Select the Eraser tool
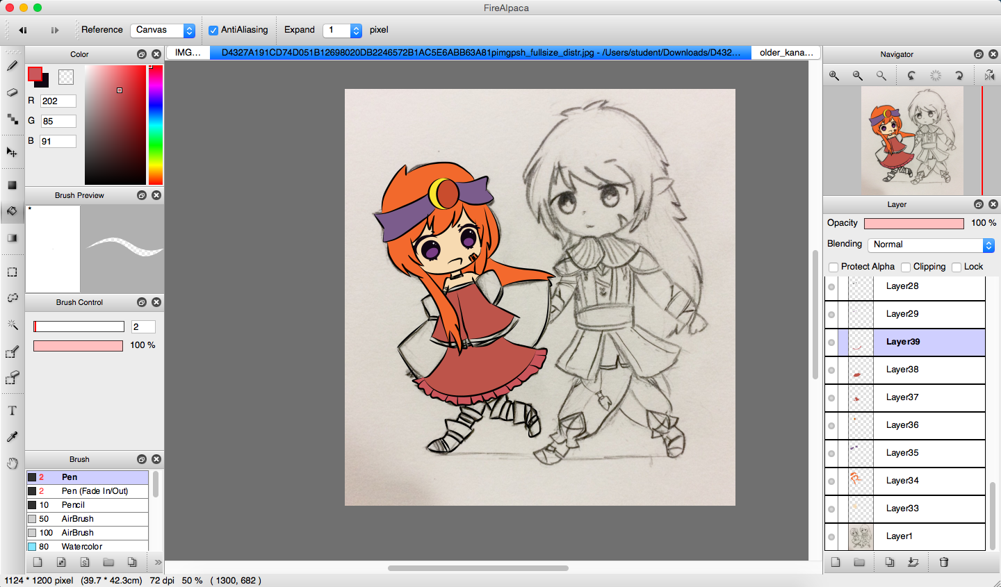The width and height of the screenshot is (1001, 587). (x=12, y=92)
